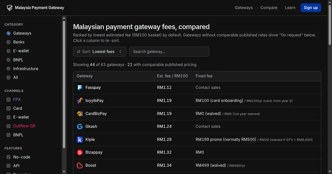Select the BNPL category radio
The height and width of the screenshot is (174, 332).
(8, 60)
